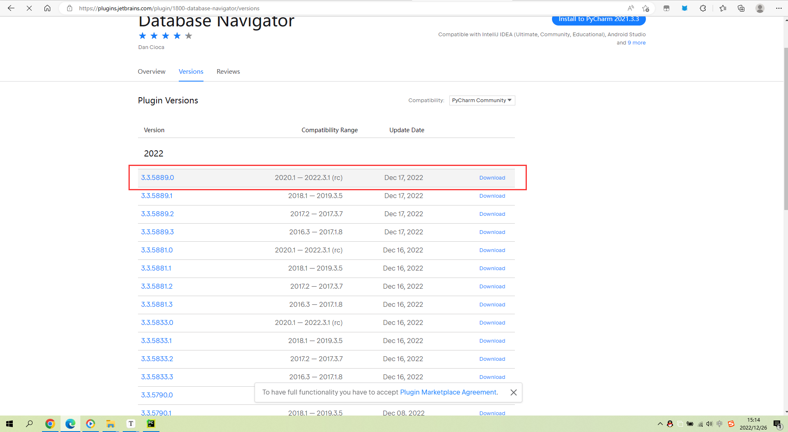Switch to the Overview tab
Image resolution: width=788 pixels, height=432 pixels.
tap(152, 72)
